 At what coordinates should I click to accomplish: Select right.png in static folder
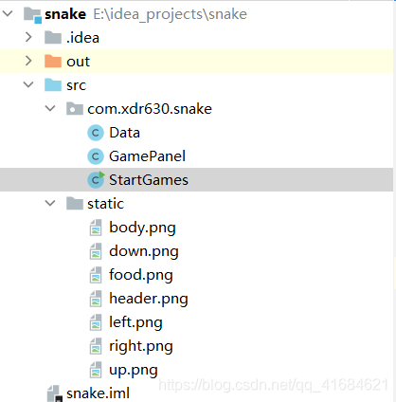141,346
